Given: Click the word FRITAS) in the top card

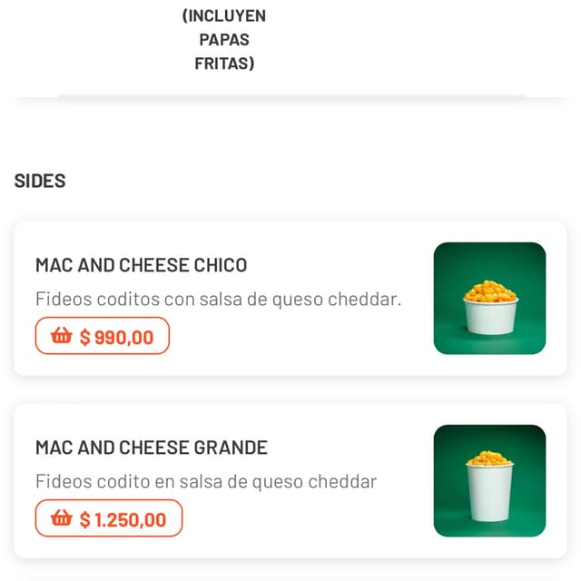Looking at the screenshot, I should (x=223, y=64).
